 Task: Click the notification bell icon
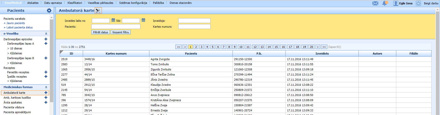point(385,3)
